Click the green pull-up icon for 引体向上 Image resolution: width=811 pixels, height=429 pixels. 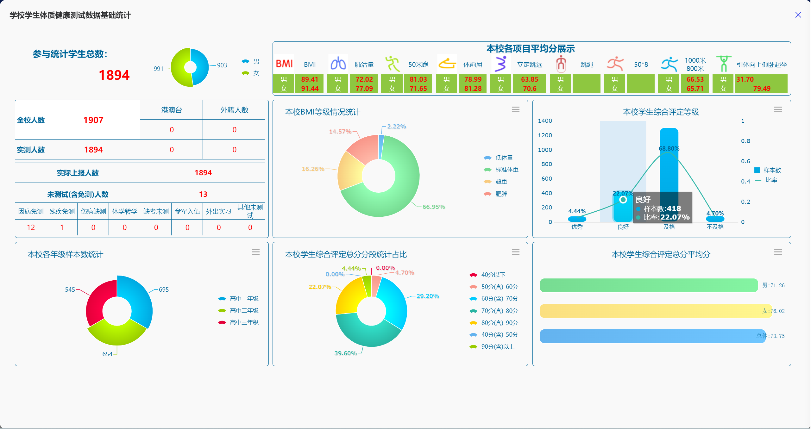(723, 64)
